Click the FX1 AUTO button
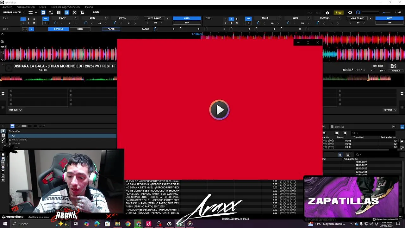The image size is (405, 228). [187, 18]
